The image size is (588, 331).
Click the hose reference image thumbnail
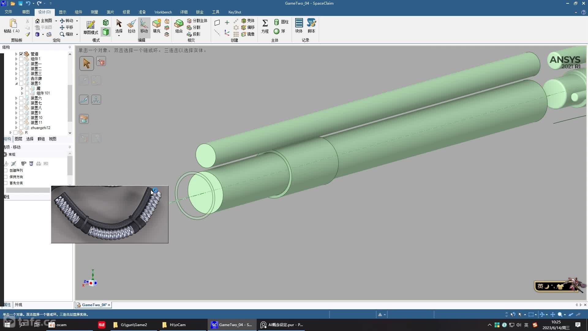coord(110,214)
